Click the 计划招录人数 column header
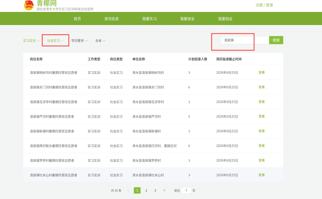The height and width of the screenshot is (199, 322). [x=198, y=59]
